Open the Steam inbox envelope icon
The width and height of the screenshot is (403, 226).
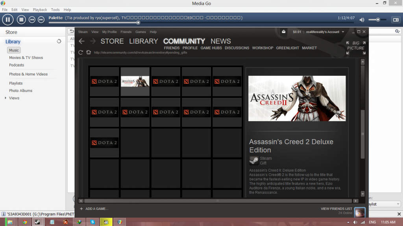click(283, 32)
